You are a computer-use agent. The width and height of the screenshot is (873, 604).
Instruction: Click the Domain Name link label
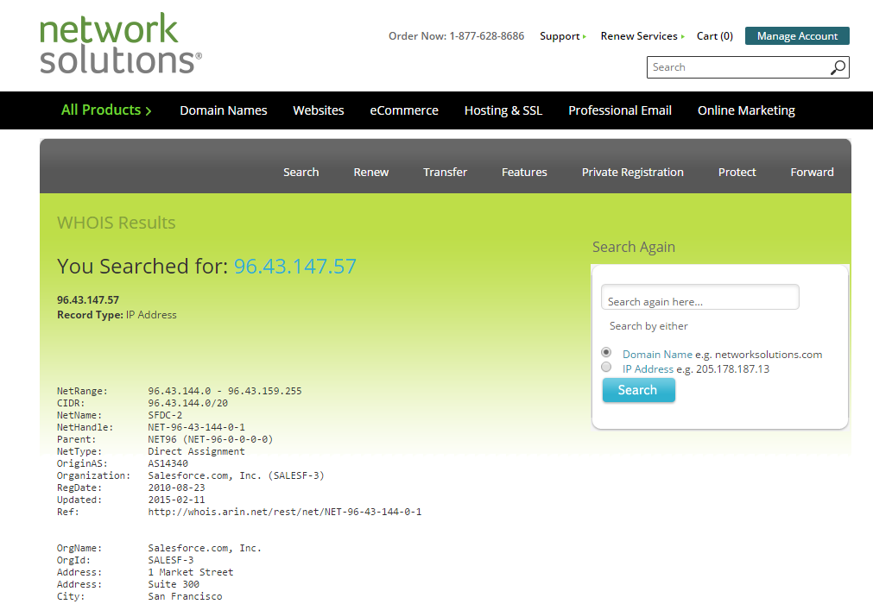tap(657, 355)
